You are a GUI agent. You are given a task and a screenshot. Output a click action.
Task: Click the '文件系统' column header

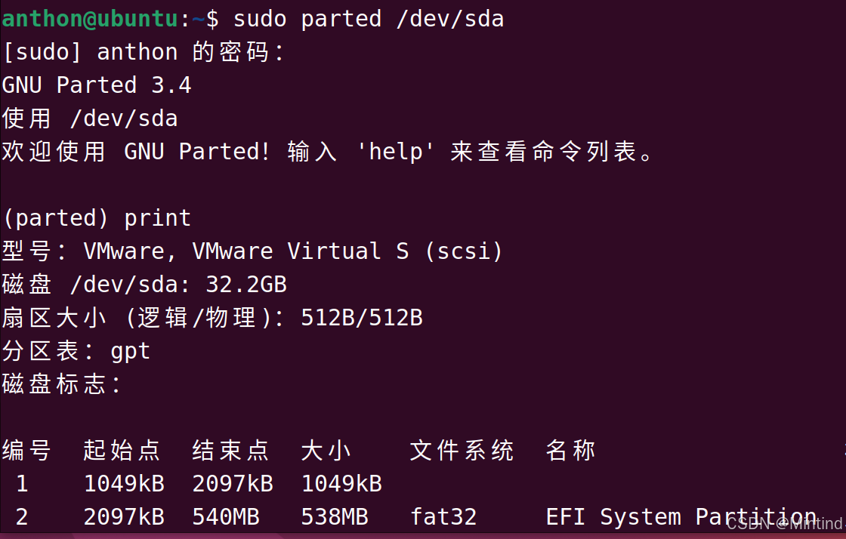[x=462, y=451]
